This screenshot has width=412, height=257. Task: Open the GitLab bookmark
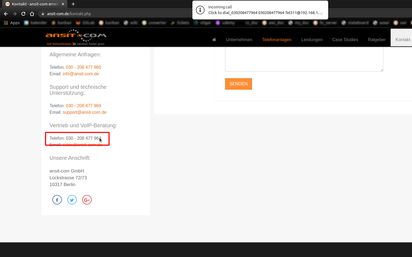point(85,22)
